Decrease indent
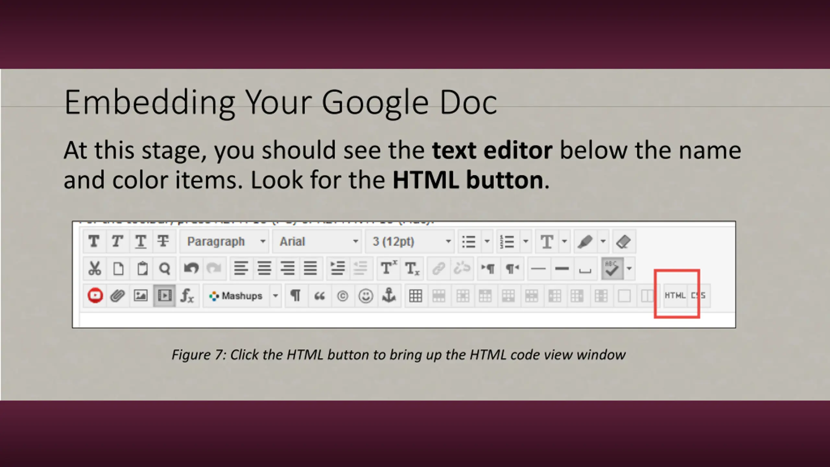 click(x=361, y=269)
